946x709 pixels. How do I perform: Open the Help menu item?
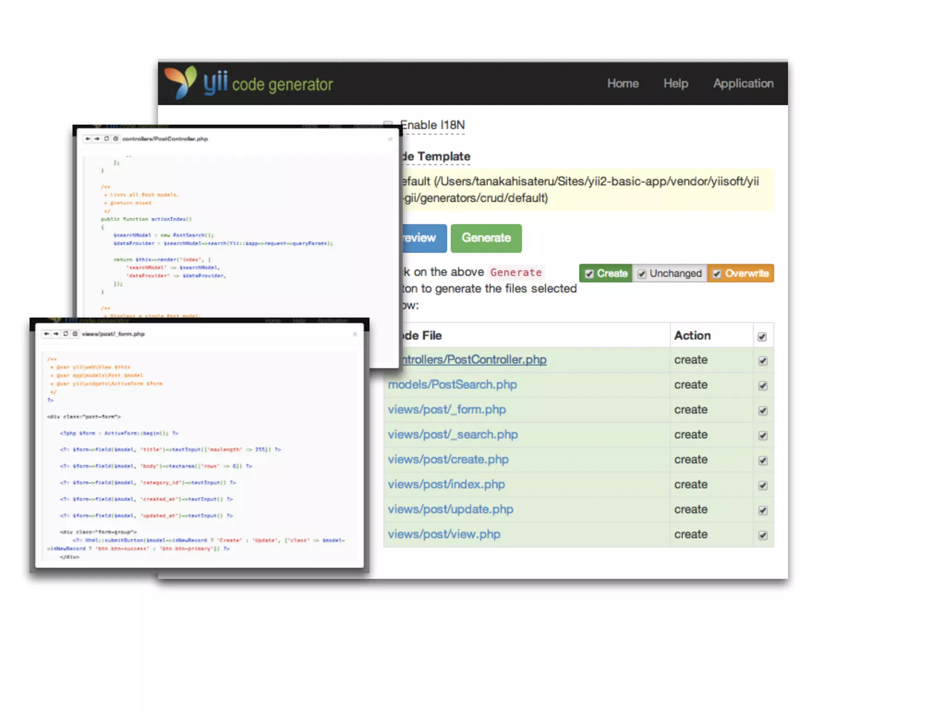click(675, 84)
